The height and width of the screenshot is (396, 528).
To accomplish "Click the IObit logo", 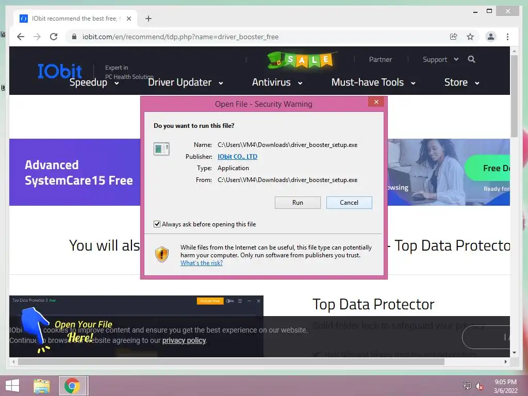I will [60, 71].
